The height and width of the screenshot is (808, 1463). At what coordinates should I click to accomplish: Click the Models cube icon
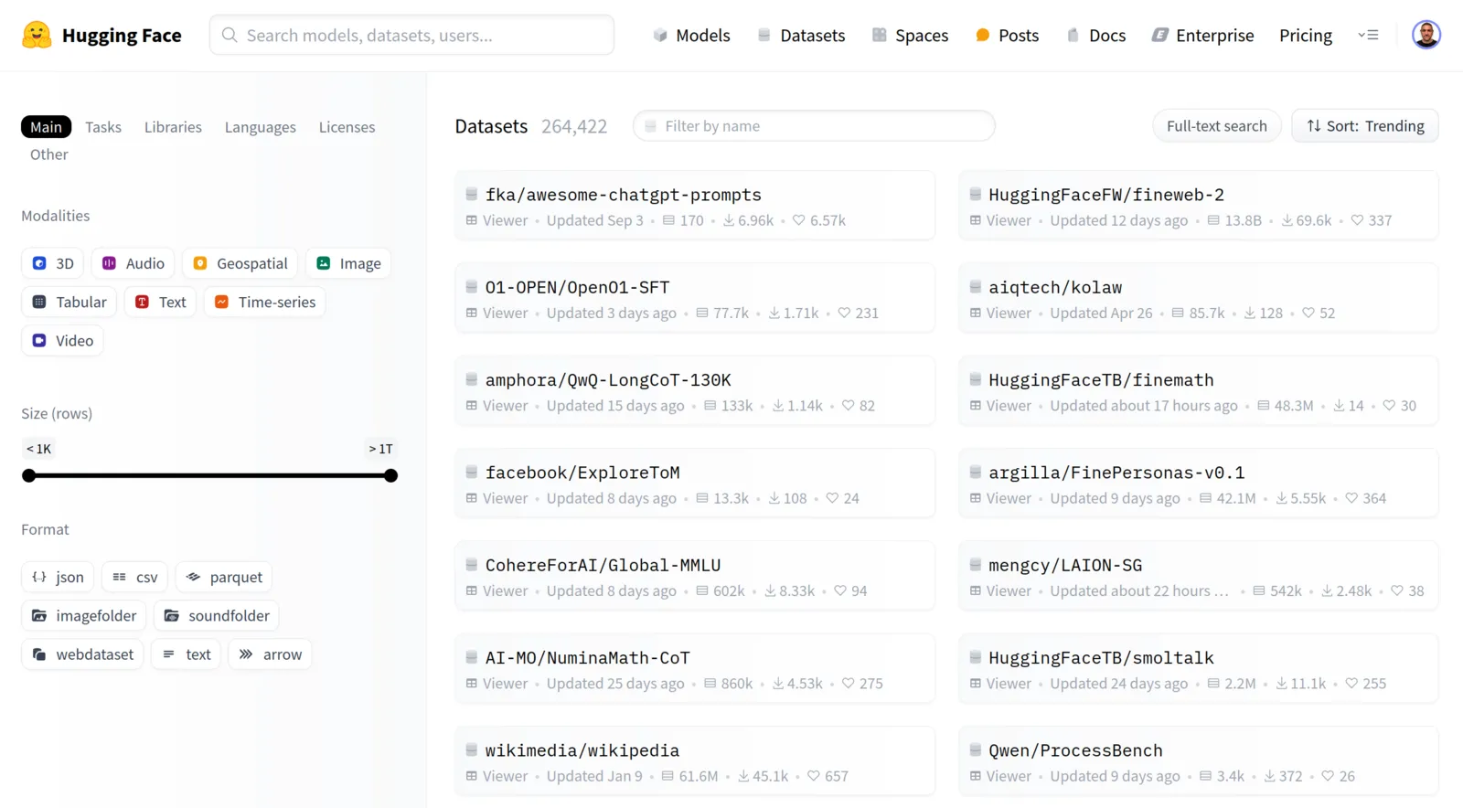coord(660,35)
